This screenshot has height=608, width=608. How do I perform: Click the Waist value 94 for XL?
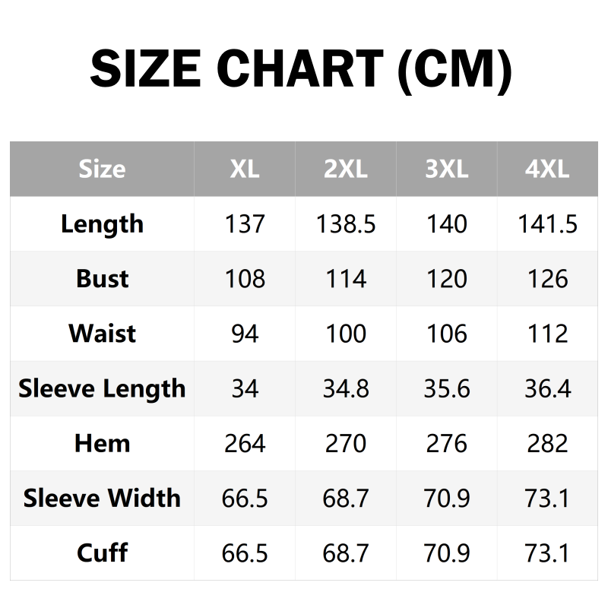coord(245,334)
